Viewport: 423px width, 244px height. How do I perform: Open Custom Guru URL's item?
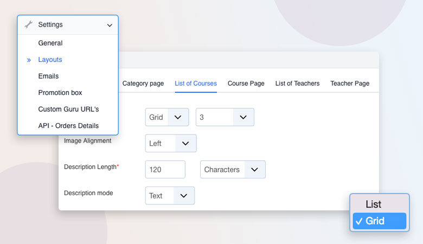coord(68,109)
